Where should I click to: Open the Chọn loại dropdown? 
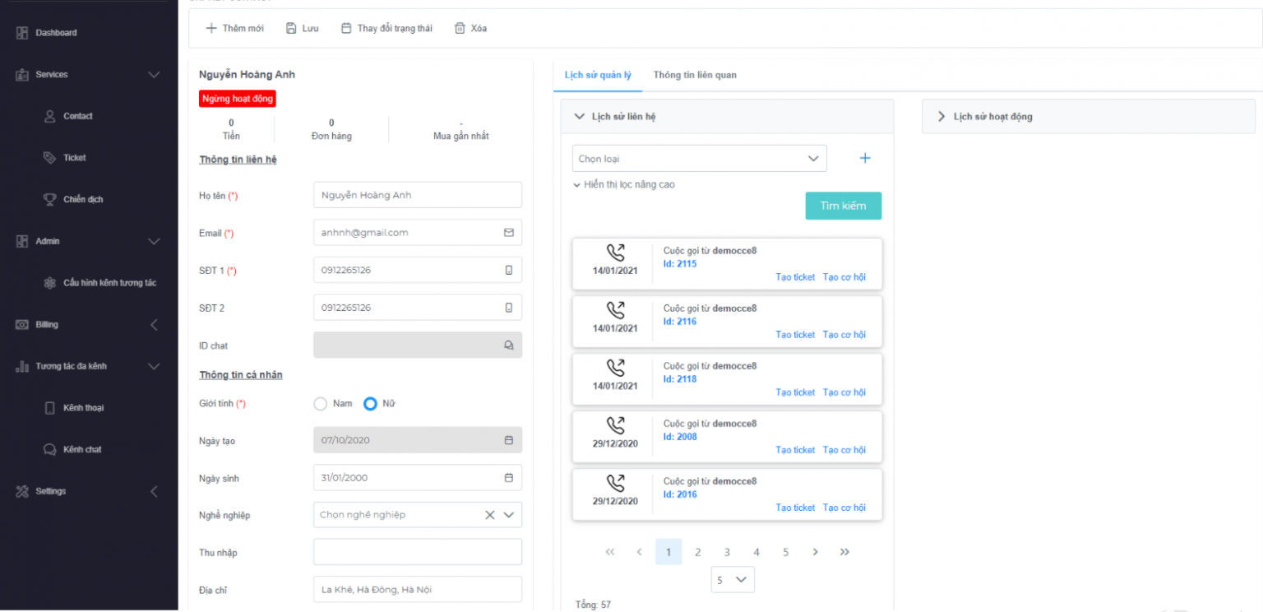tap(699, 159)
